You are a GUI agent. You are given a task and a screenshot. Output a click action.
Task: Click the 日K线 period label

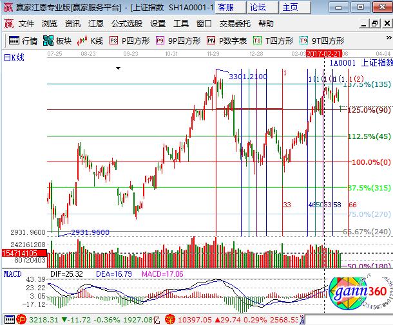pos(15,58)
